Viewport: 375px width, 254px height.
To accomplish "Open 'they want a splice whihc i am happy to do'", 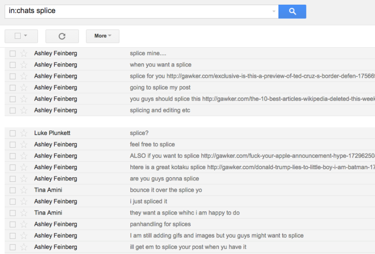I will 185,213.
